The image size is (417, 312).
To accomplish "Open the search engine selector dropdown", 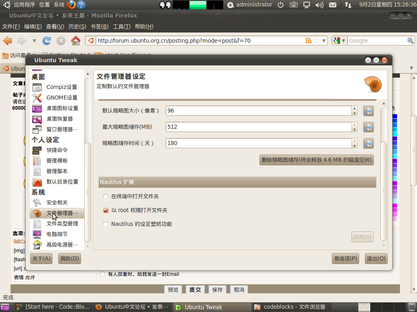I will click(x=339, y=41).
